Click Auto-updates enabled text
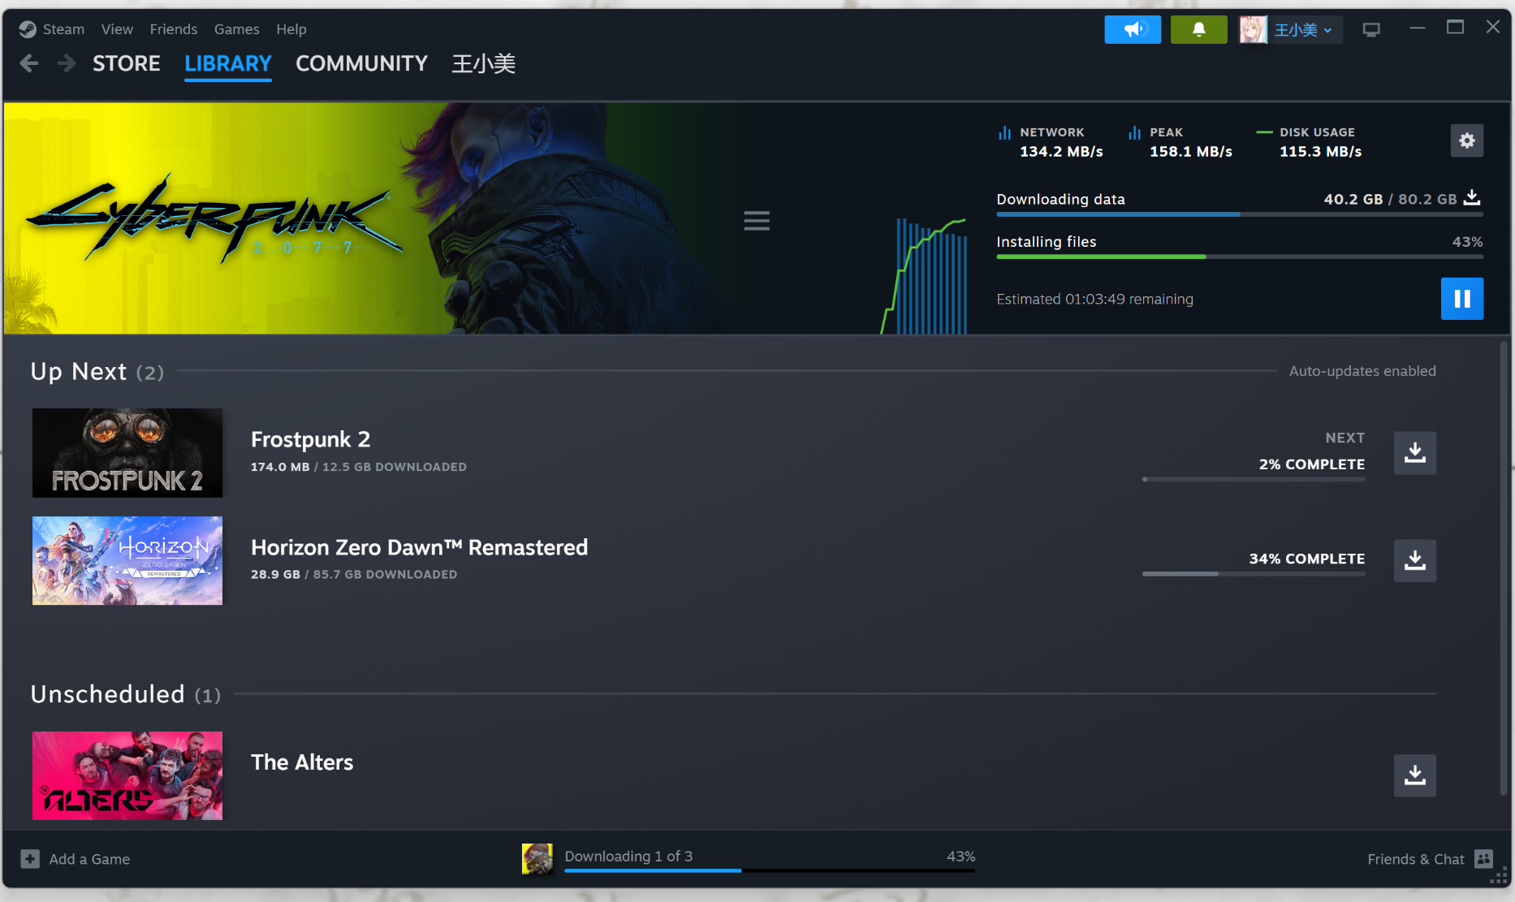 tap(1362, 371)
